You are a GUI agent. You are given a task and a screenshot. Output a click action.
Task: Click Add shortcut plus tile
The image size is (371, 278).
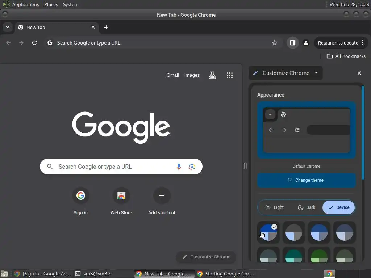pyautogui.click(x=162, y=201)
